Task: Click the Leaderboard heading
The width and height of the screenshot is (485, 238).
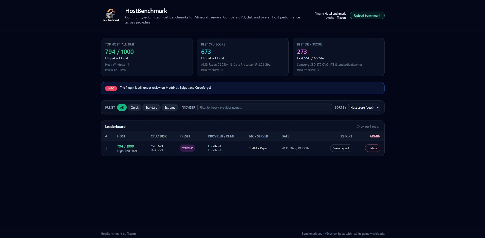Action: coord(115,127)
